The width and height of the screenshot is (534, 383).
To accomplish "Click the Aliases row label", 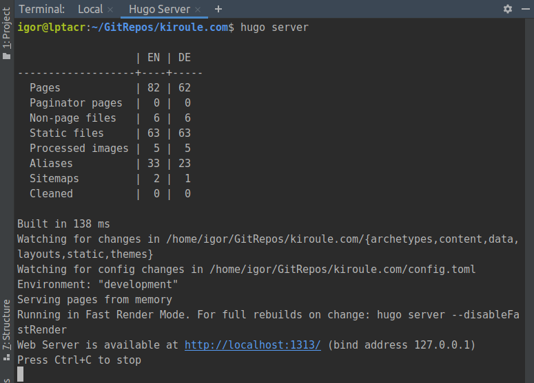I will point(51,164).
